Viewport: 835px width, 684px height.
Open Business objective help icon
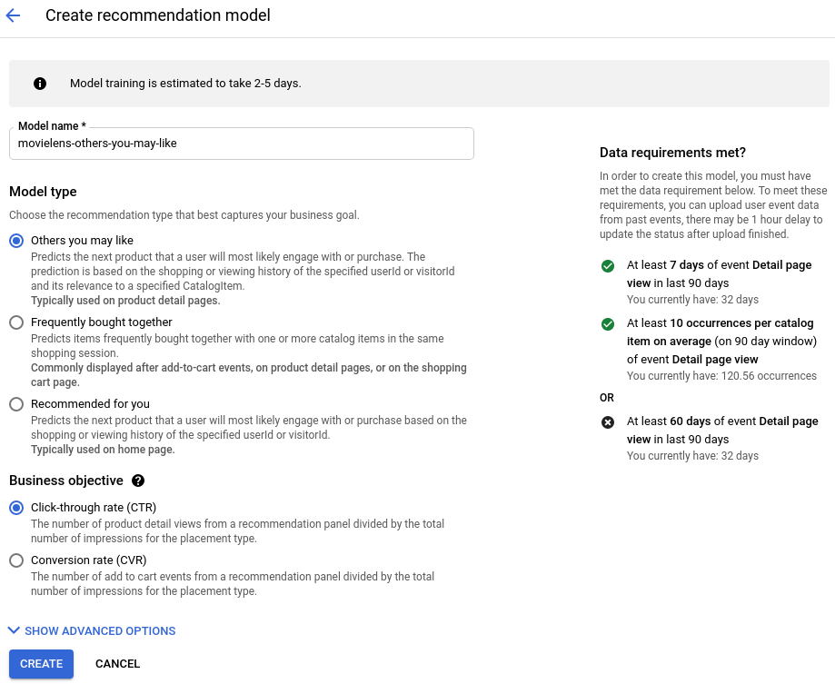tap(138, 481)
